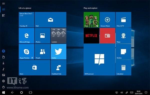Image resolution: width=150 pixels, height=95 pixels.
Task: Switch to all apps list view
Action: [3, 15]
